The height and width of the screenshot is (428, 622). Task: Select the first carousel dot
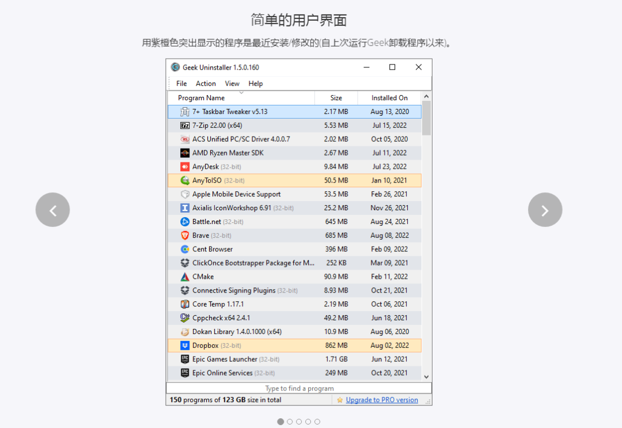point(280,422)
